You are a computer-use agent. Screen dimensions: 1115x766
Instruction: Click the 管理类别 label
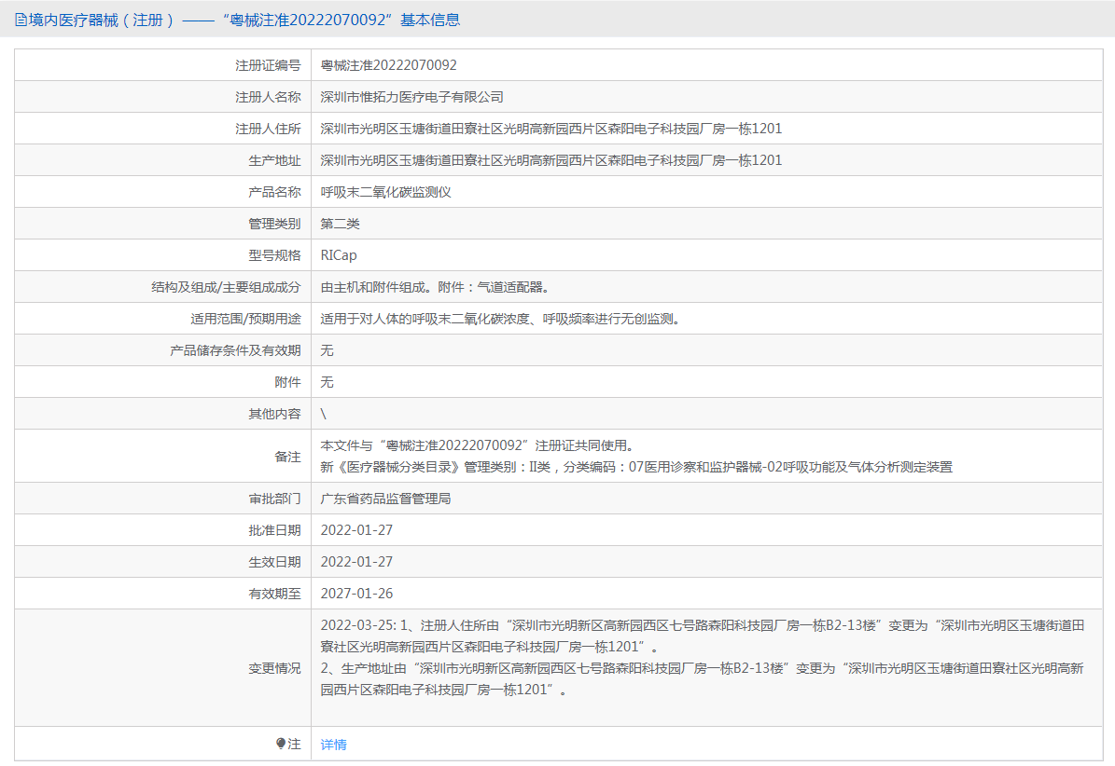(274, 224)
